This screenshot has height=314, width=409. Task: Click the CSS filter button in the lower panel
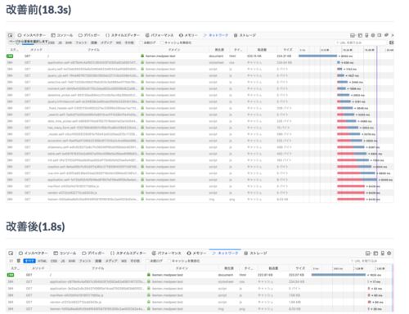(x=54, y=261)
